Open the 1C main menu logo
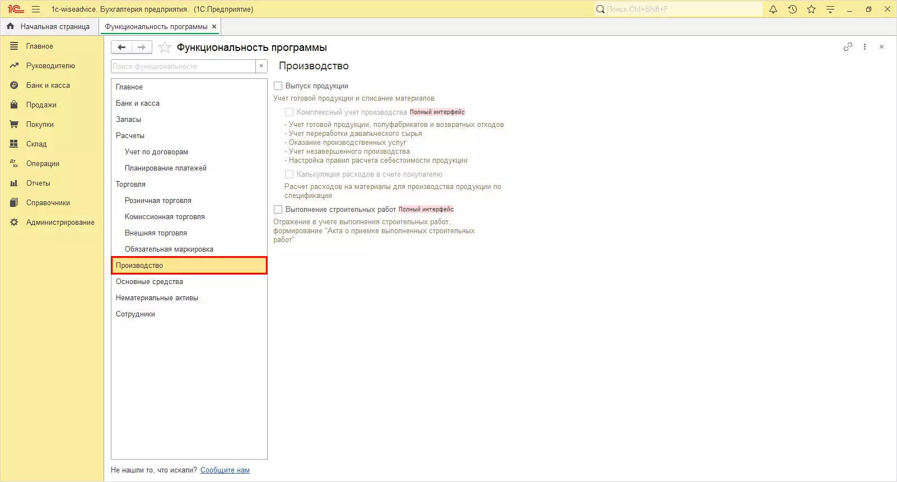Image resolution: width=897 pixels, height=482 pixels. (x=15, y=9)
